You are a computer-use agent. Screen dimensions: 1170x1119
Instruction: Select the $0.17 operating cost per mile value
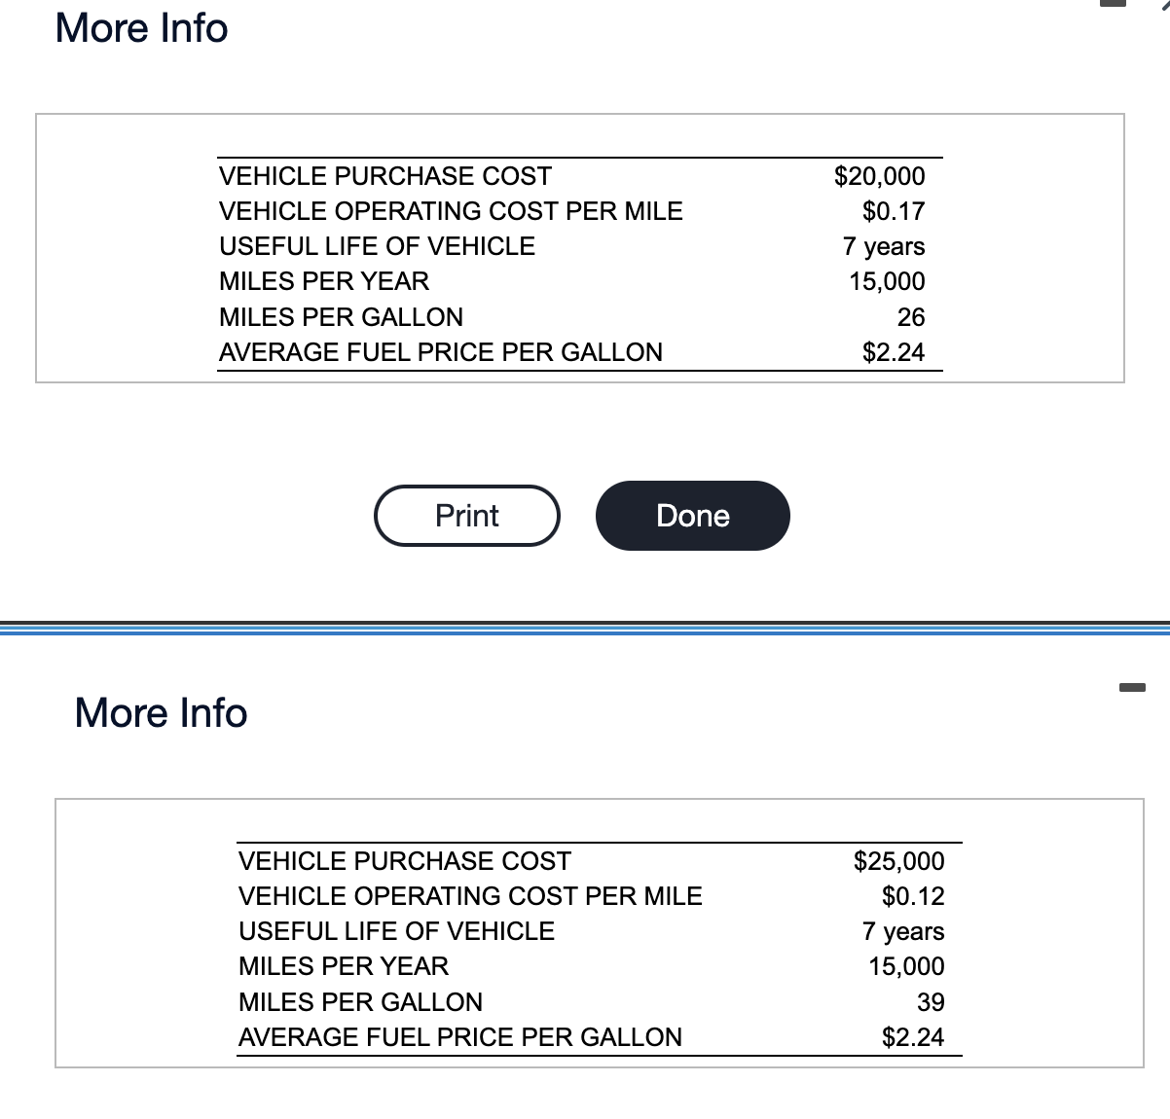tap(894, 211)
